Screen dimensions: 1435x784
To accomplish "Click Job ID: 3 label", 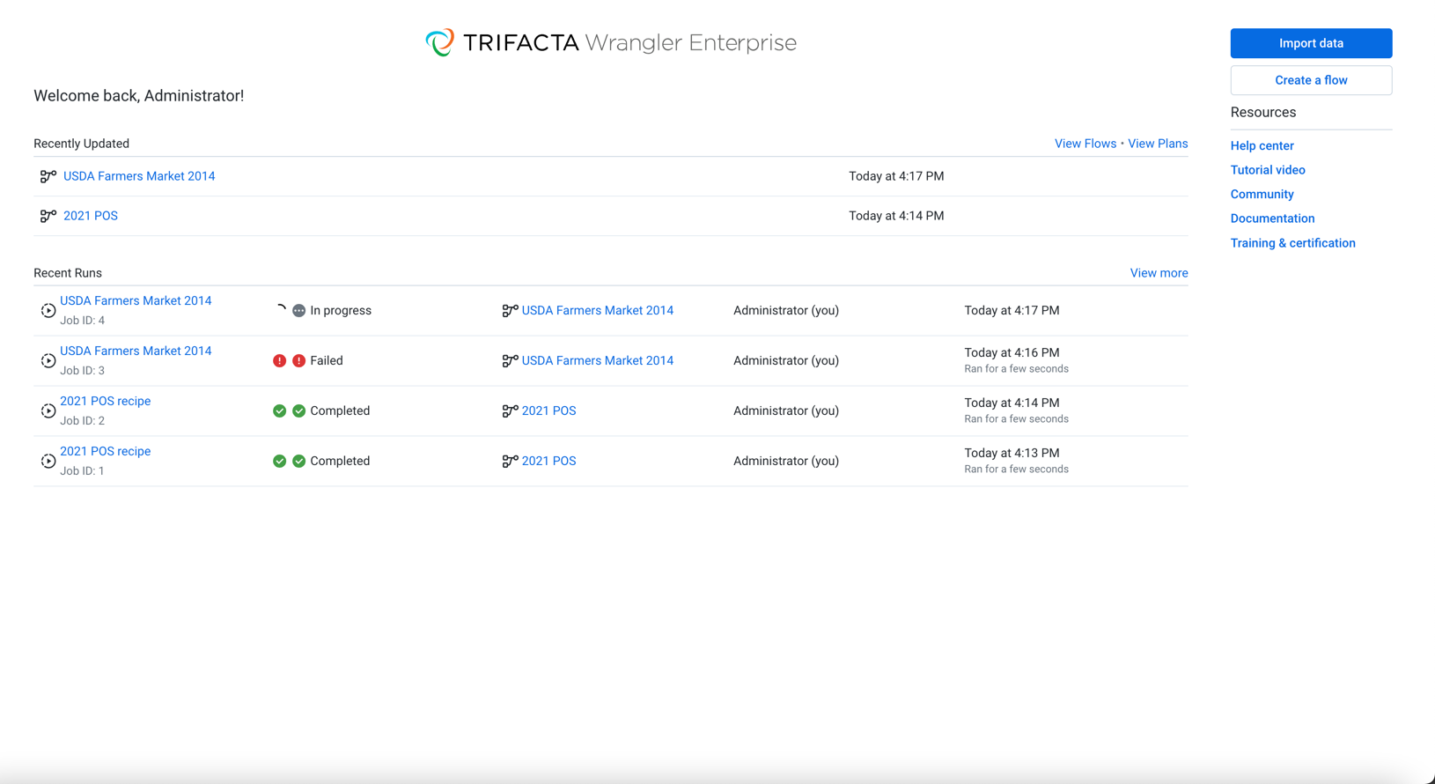I will tap(82, 371).
